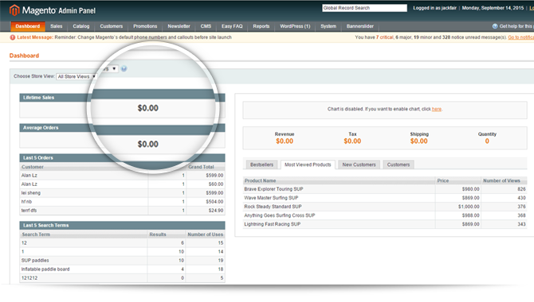Image resolution: width=534 pixels, height=302 pixels.
Task: Click the 'SUP paddles' search term
Action: click(x=35, y=261)
